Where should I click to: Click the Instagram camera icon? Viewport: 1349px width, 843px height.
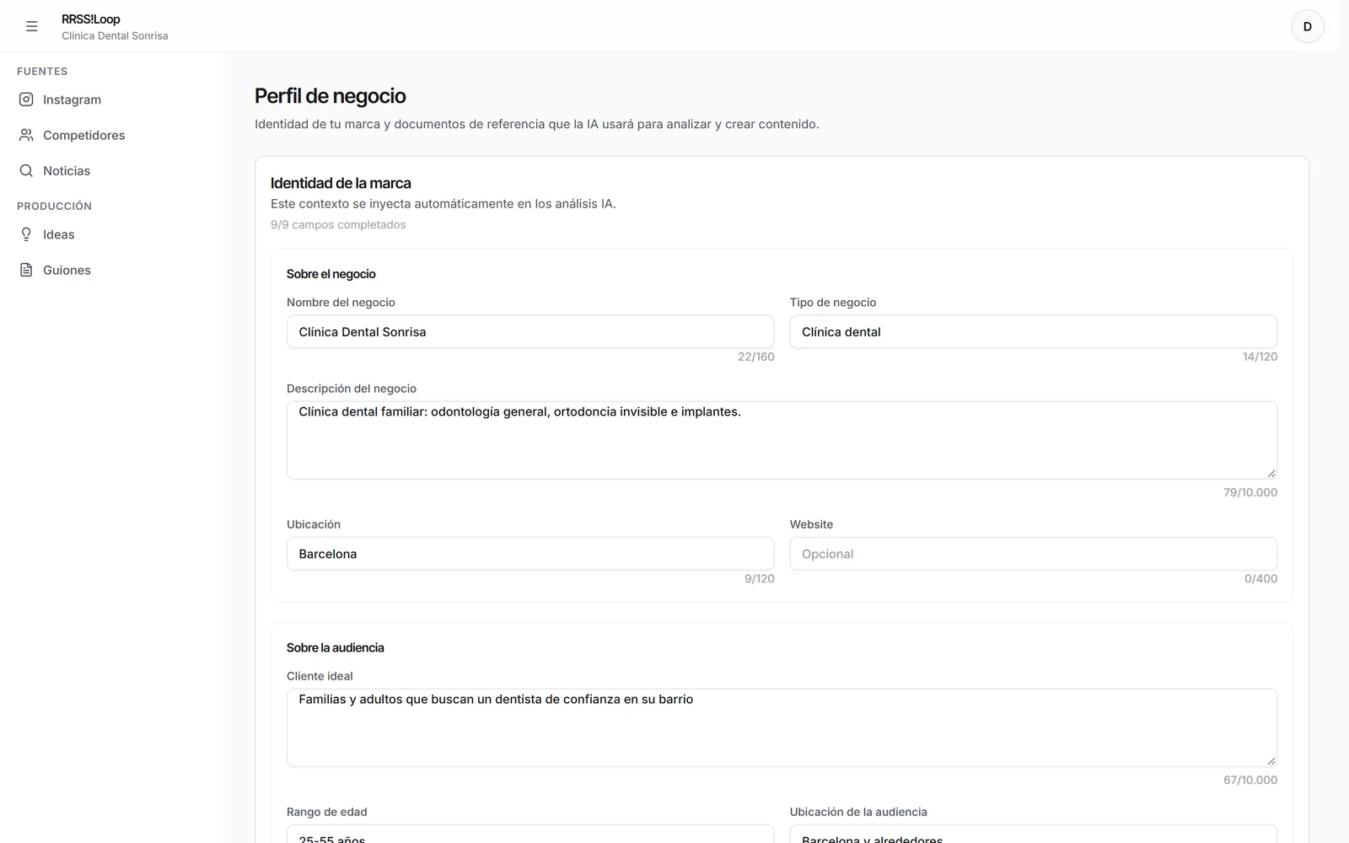click(26, 99)
